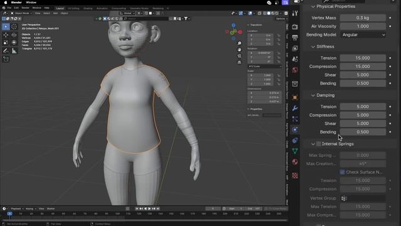Select the Cursor tool
This screenshot has width=401, height=226.
coord(14,26)
